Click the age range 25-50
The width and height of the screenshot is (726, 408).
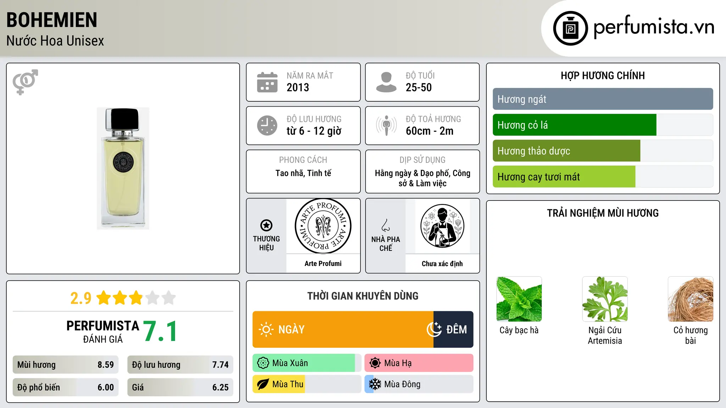point(419,87)
